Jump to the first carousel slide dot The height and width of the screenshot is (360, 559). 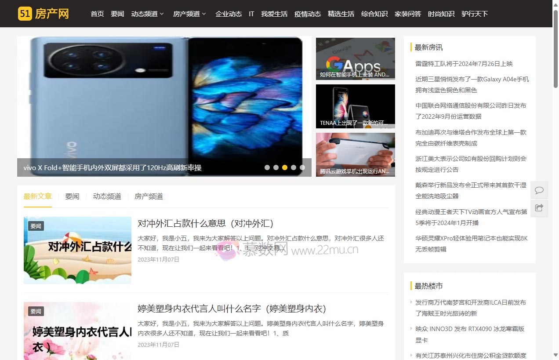[267, 167]
